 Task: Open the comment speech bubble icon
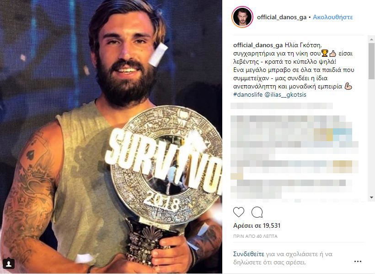point(257,213)
